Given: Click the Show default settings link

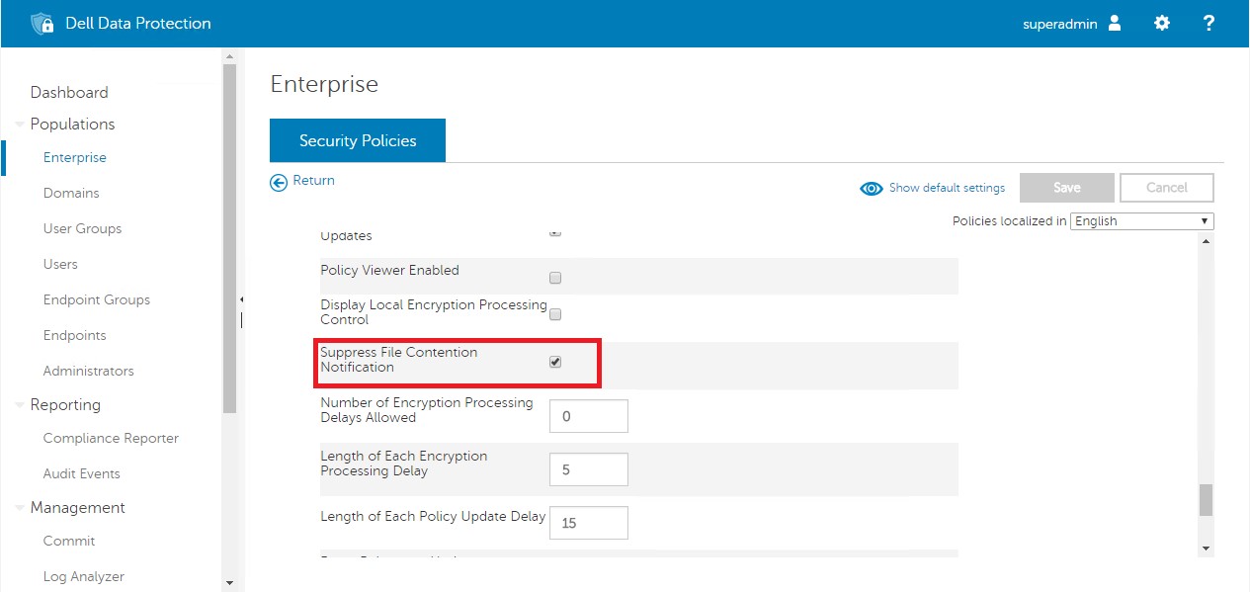Looking at the screenshot, I should (947, 188).
